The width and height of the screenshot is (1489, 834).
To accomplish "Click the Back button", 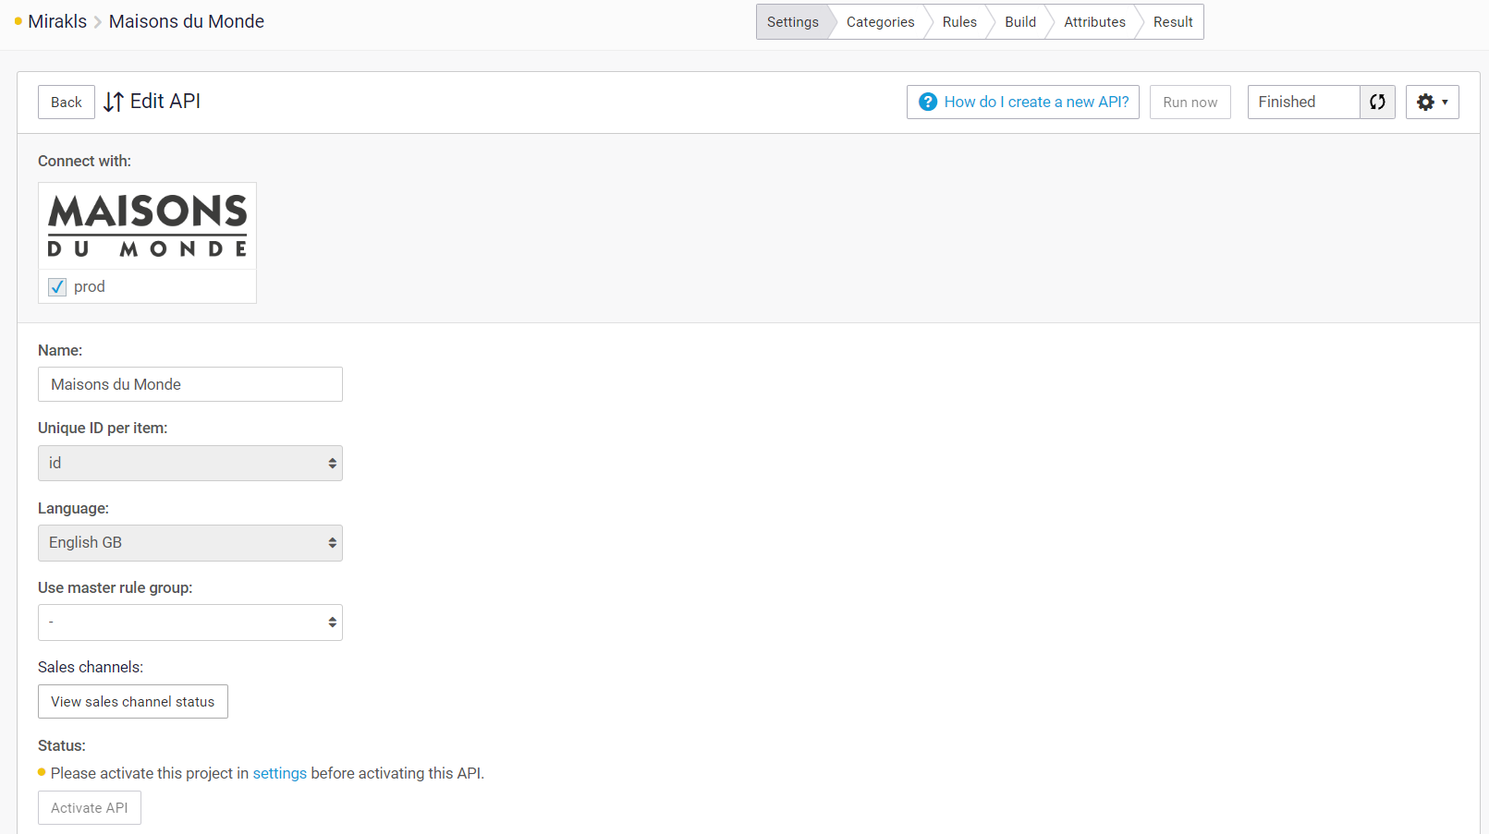I will pos(67,102).
